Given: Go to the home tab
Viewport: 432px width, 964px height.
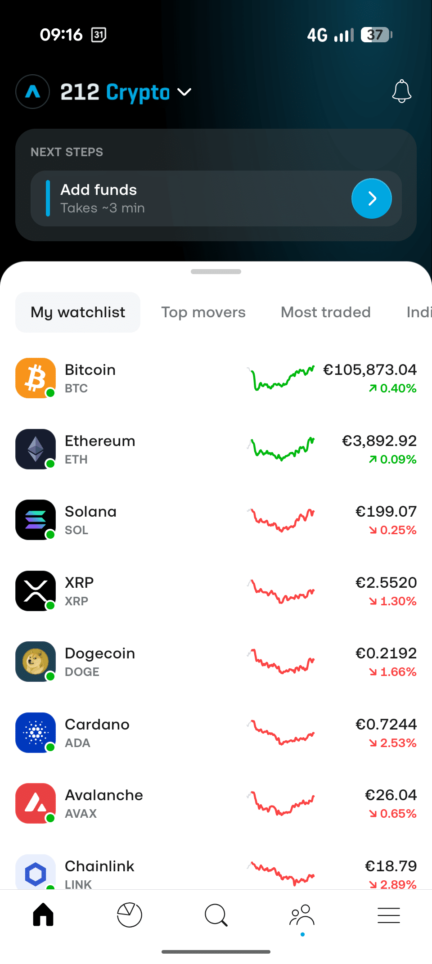Looking at the screenshot, I should pos(43,915).
